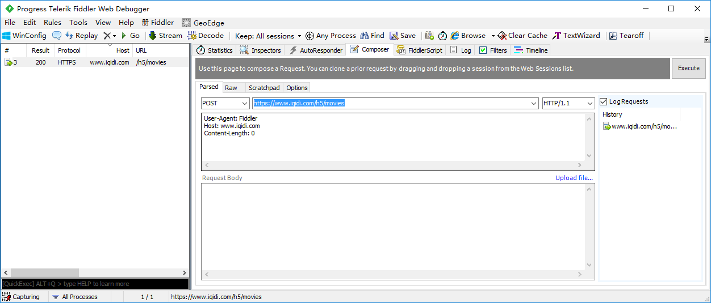
Task: Switch to the Statistics tab
Action: point(215,50)
